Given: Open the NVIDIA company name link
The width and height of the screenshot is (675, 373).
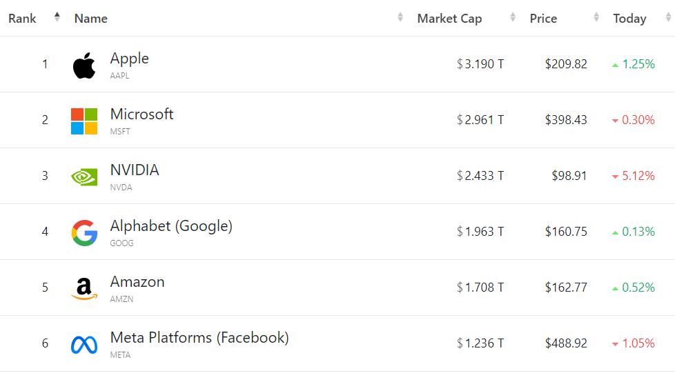Looking at the screenshot, I should [x=135, y=170].
